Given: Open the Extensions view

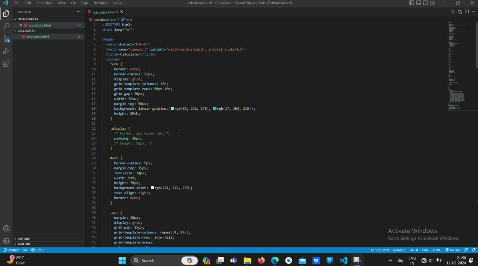Looking at the screenshot, I should click(6, 64).
